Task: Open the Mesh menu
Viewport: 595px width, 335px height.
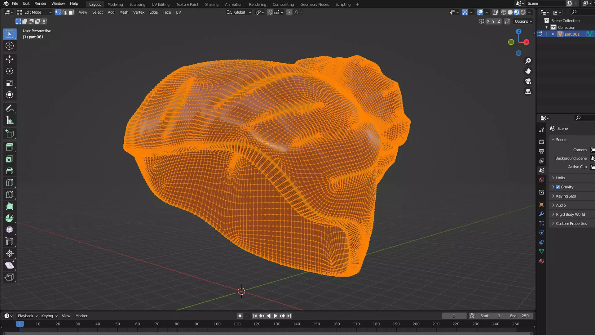Action: tap(124, 12)
